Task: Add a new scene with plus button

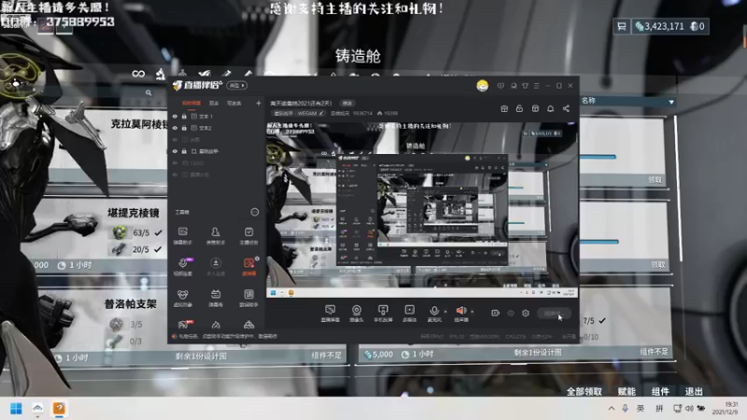Action: [259, 103]
